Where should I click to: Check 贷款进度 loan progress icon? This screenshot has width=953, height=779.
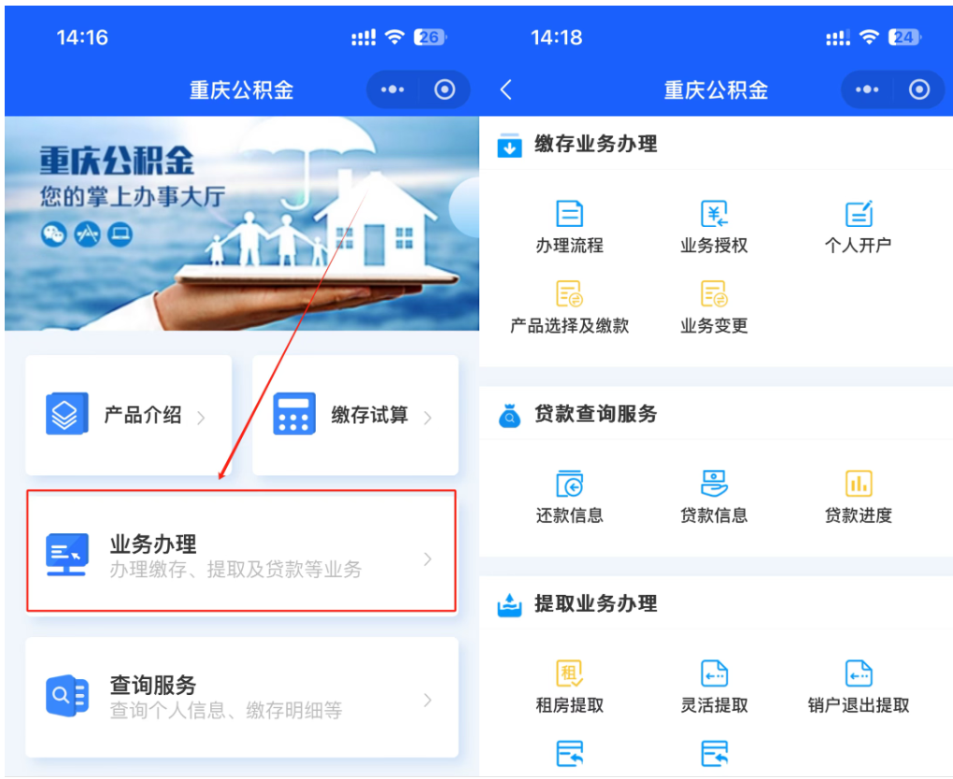[858, 485]
